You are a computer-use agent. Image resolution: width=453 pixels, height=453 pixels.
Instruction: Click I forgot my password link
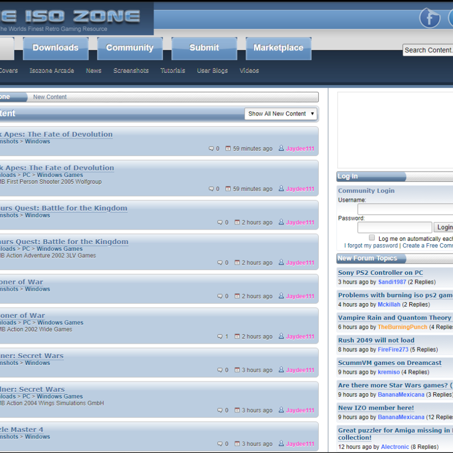(x=371, y=246)
